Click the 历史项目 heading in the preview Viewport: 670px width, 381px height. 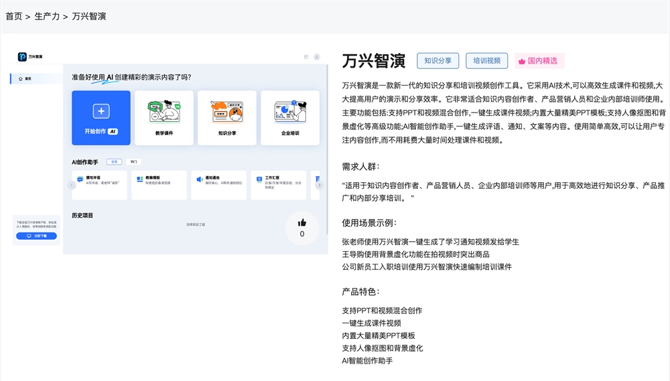click(82, 215)
